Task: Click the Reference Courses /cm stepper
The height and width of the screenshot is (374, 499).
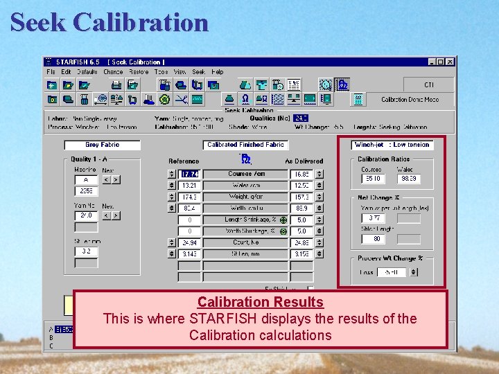Action: tap(172, 174)
